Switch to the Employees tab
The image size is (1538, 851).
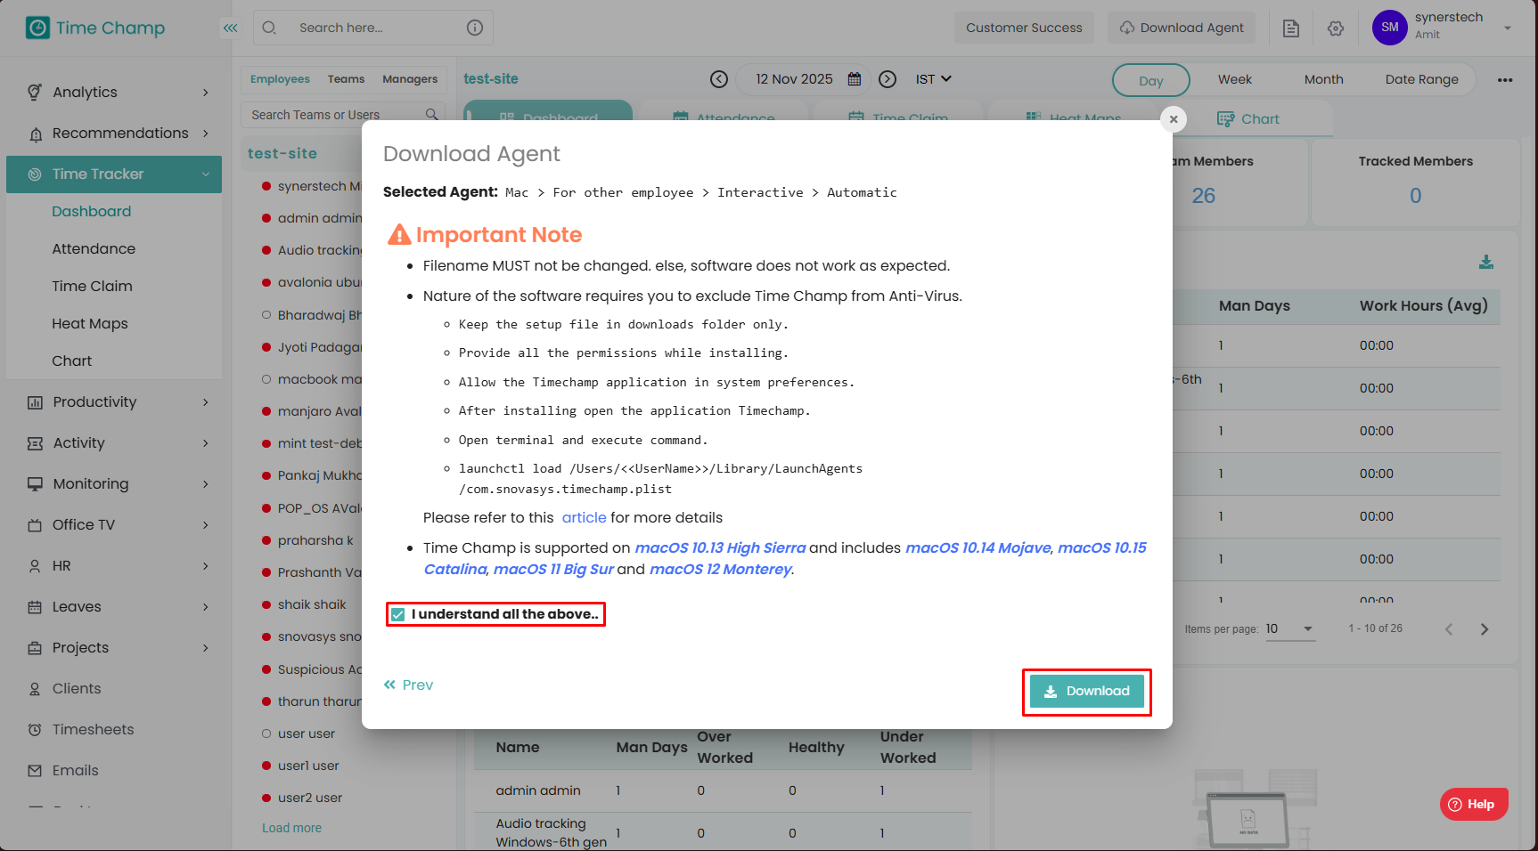click(x=280, y=79)
